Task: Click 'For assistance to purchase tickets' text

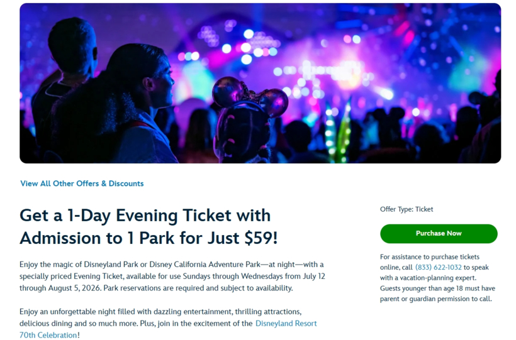Action: [429, 257]
